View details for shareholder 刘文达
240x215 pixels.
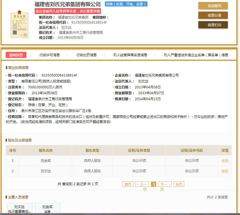225,171
